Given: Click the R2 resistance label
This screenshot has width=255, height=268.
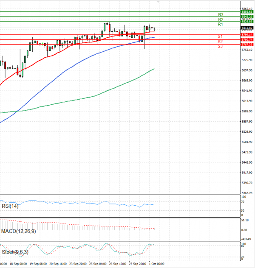Looking at the screenshot, I should point(221,20).
